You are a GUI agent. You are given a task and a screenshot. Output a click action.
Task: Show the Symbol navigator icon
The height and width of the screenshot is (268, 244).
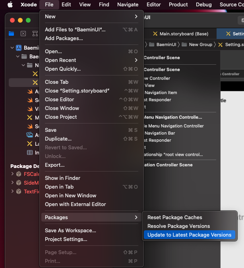(x=35, y=34)
